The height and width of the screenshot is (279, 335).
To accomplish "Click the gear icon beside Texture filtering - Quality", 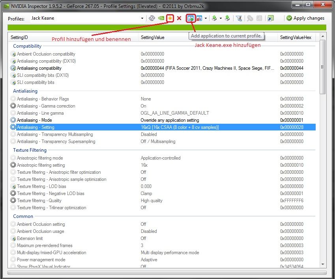I will coord(13,201).
